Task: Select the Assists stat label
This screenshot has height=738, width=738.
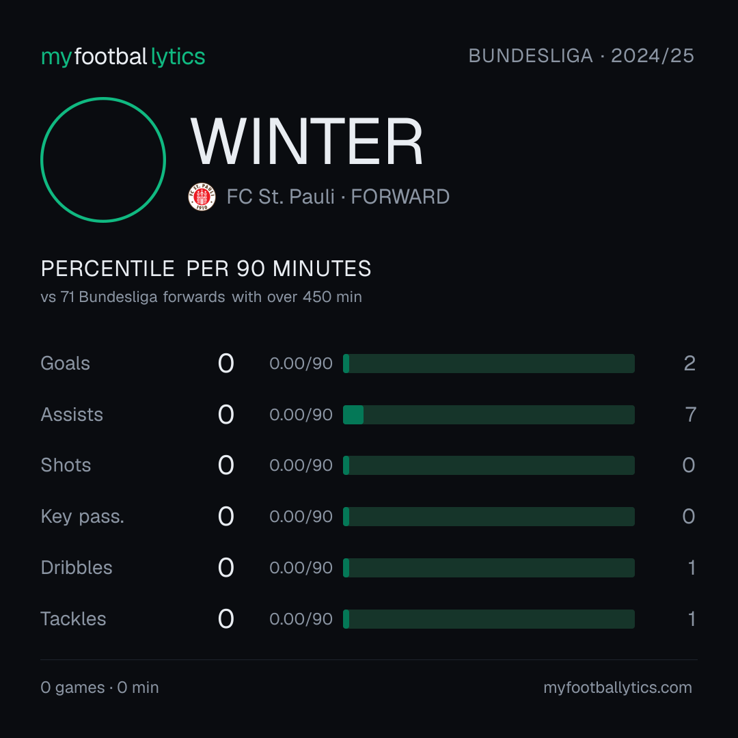Action: [x=72, y=415]
